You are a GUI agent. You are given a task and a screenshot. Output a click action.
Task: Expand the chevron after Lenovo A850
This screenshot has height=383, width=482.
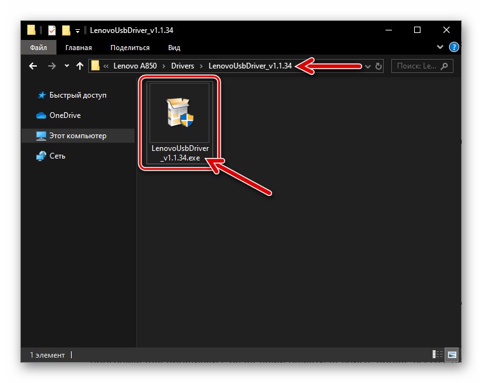[x=164, y=66]
